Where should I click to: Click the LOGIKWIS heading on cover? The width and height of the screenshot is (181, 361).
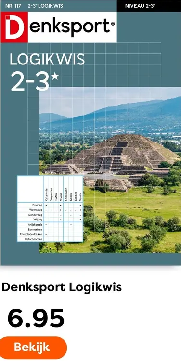click(47, 60)
